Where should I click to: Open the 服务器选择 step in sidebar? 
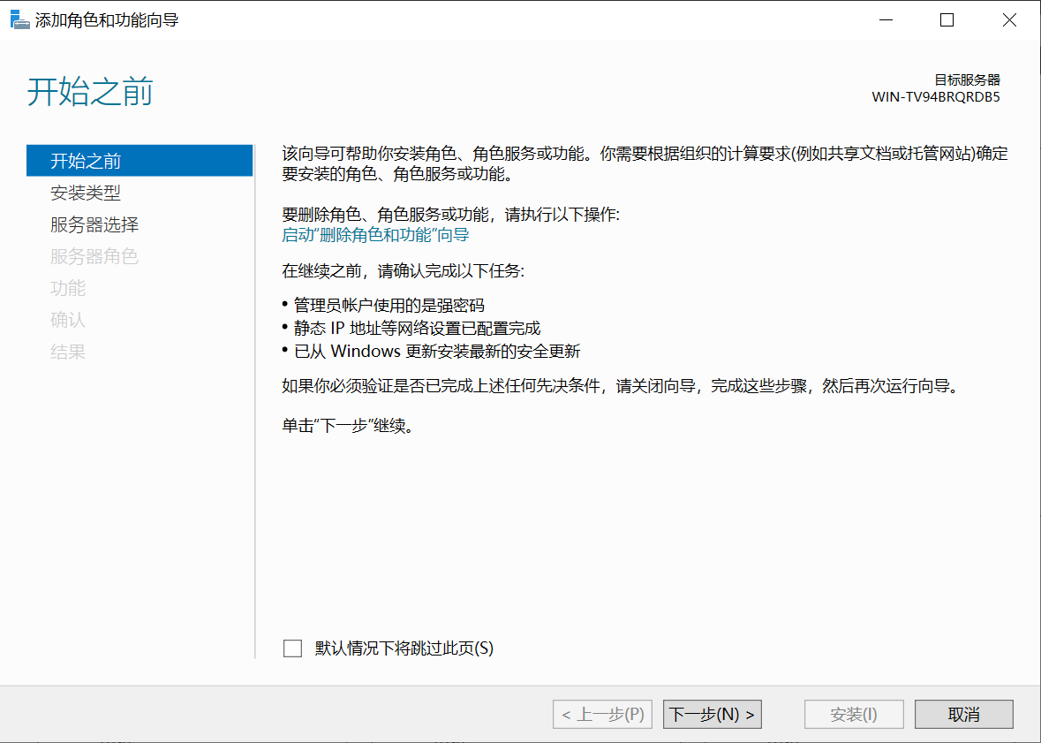point(94,224)
